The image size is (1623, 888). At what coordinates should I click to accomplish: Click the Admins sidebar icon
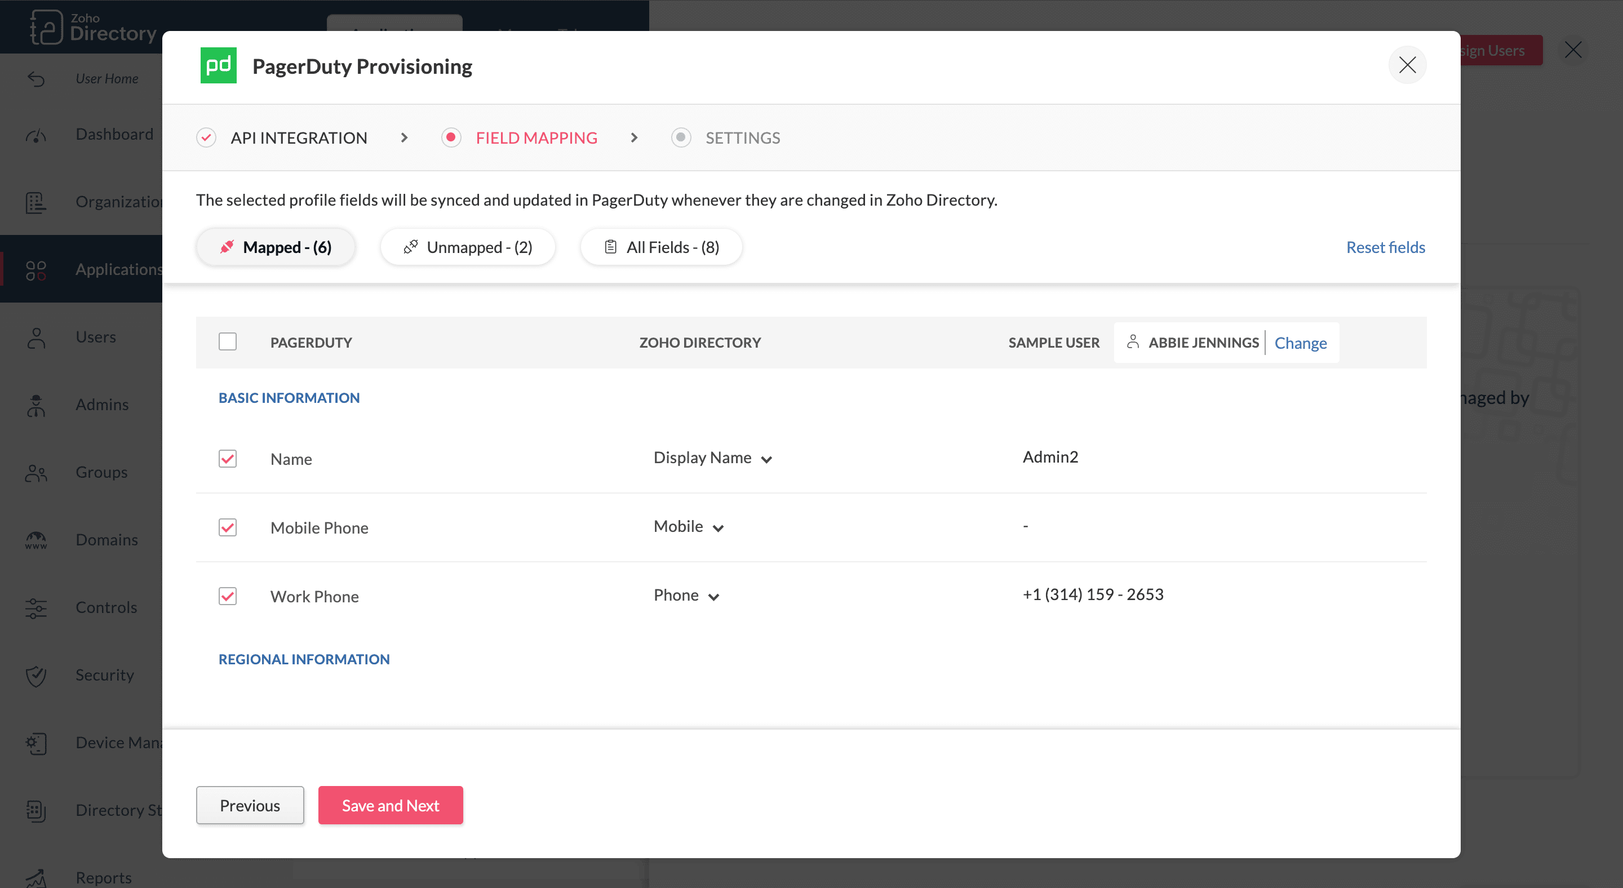[x=36, y=405]
